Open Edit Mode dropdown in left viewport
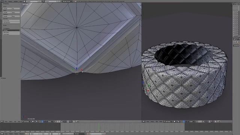This screenshot has width=240, height=135. [27, 121]
